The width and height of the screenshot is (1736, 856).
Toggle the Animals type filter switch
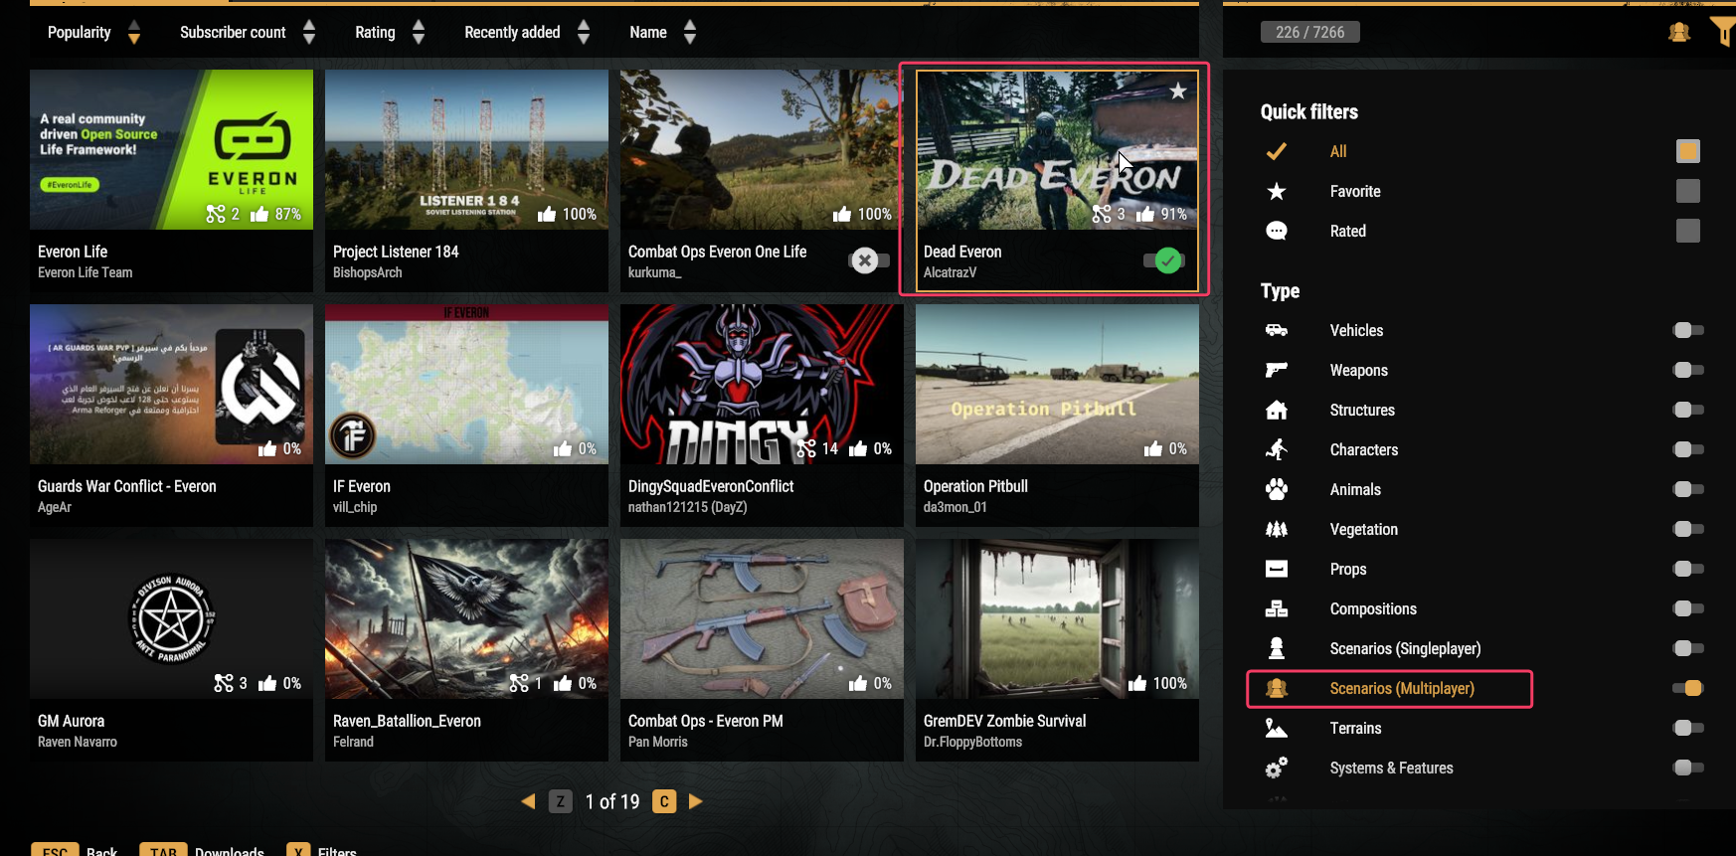point(1688,489)
